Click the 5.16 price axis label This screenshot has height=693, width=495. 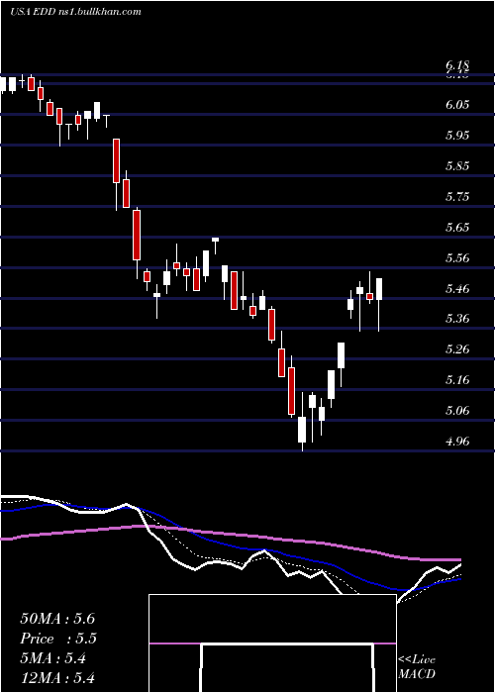(457, 380)
